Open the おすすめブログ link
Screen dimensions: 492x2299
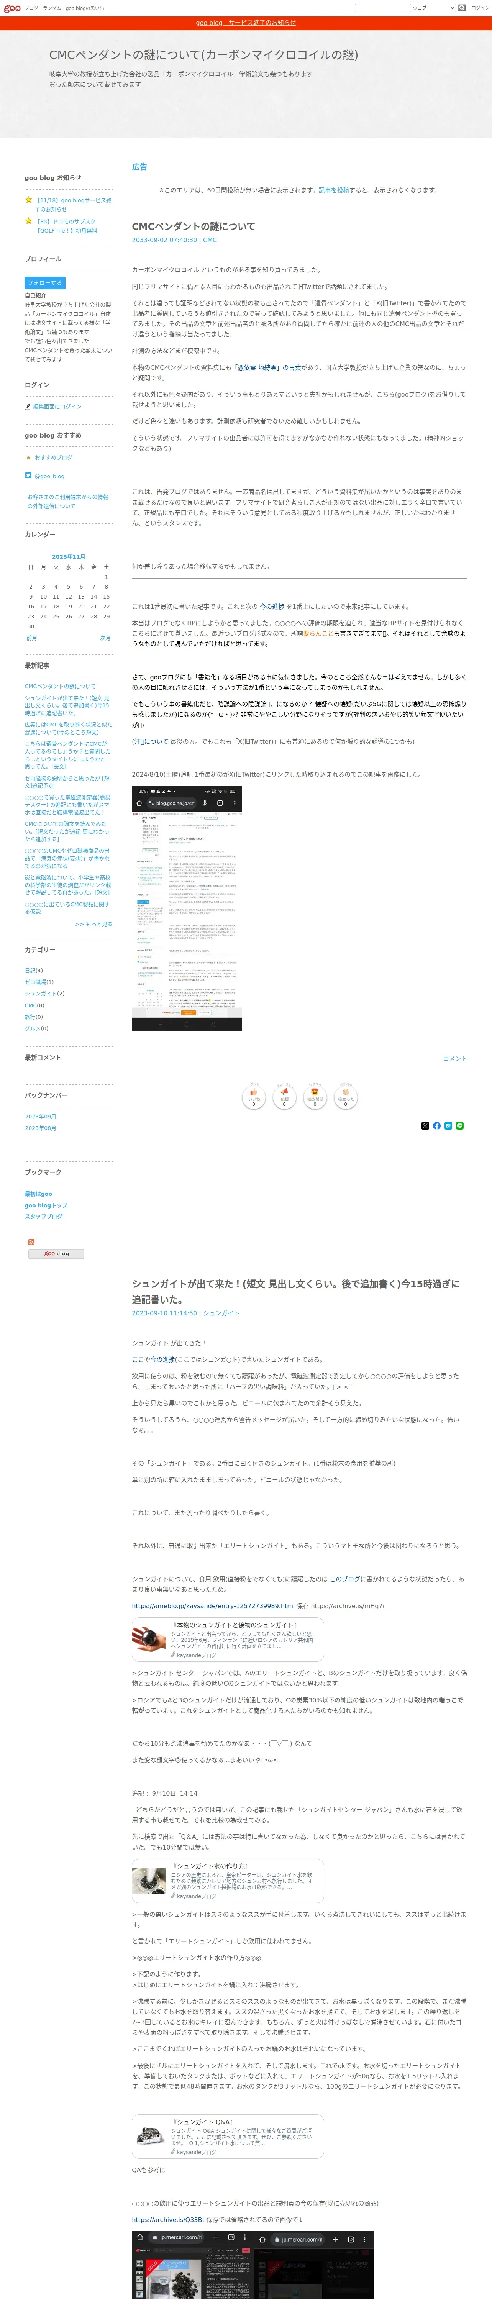pos(54,457)
